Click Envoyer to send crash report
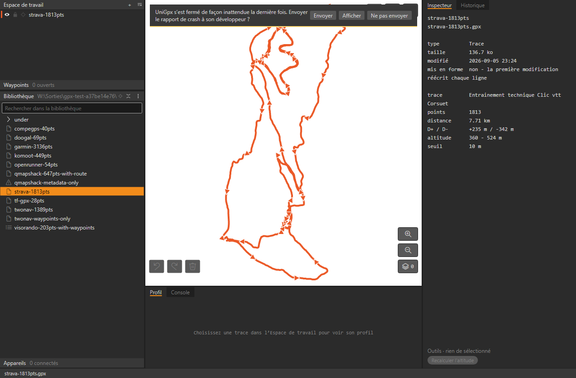Image resolution: width=576 pixels, height=378 pixels. 323,15
